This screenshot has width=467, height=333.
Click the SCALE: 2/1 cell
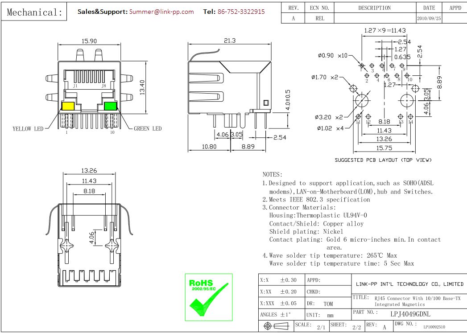(312, 326)
